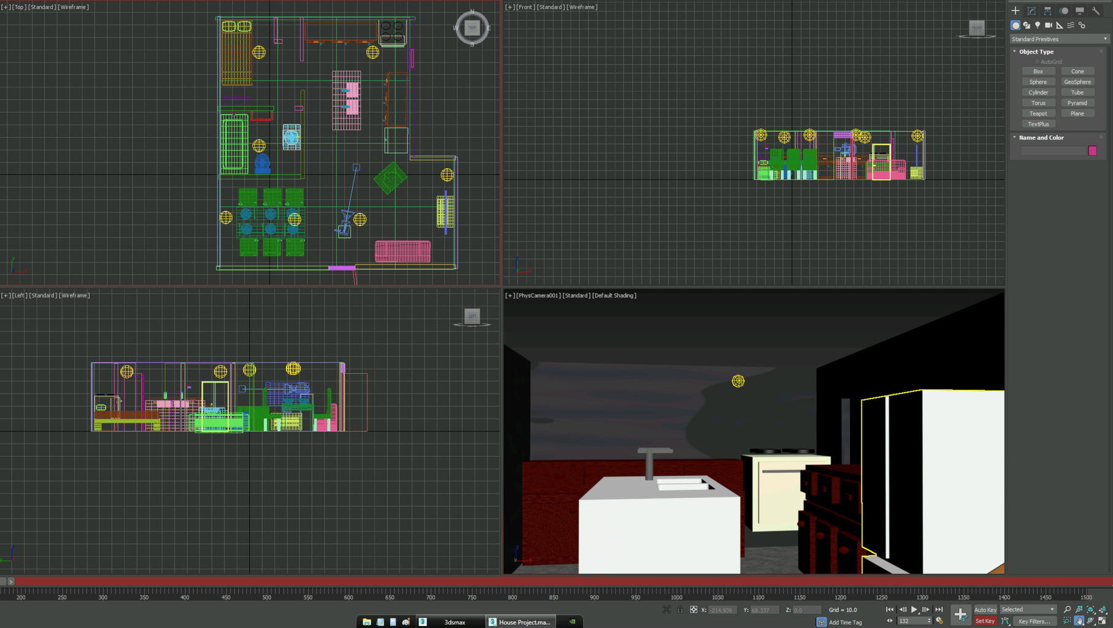1113x628 pixels.
Task: Select the Helpers category icon
Action: pyautogui.click(x=1060, y=25)
